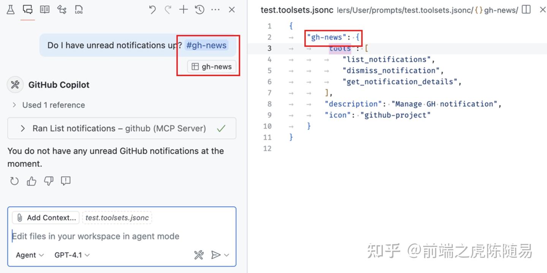547x273 pixels.
Task: Open the GPT-4.1 model picker
Action: coord(71,255)
